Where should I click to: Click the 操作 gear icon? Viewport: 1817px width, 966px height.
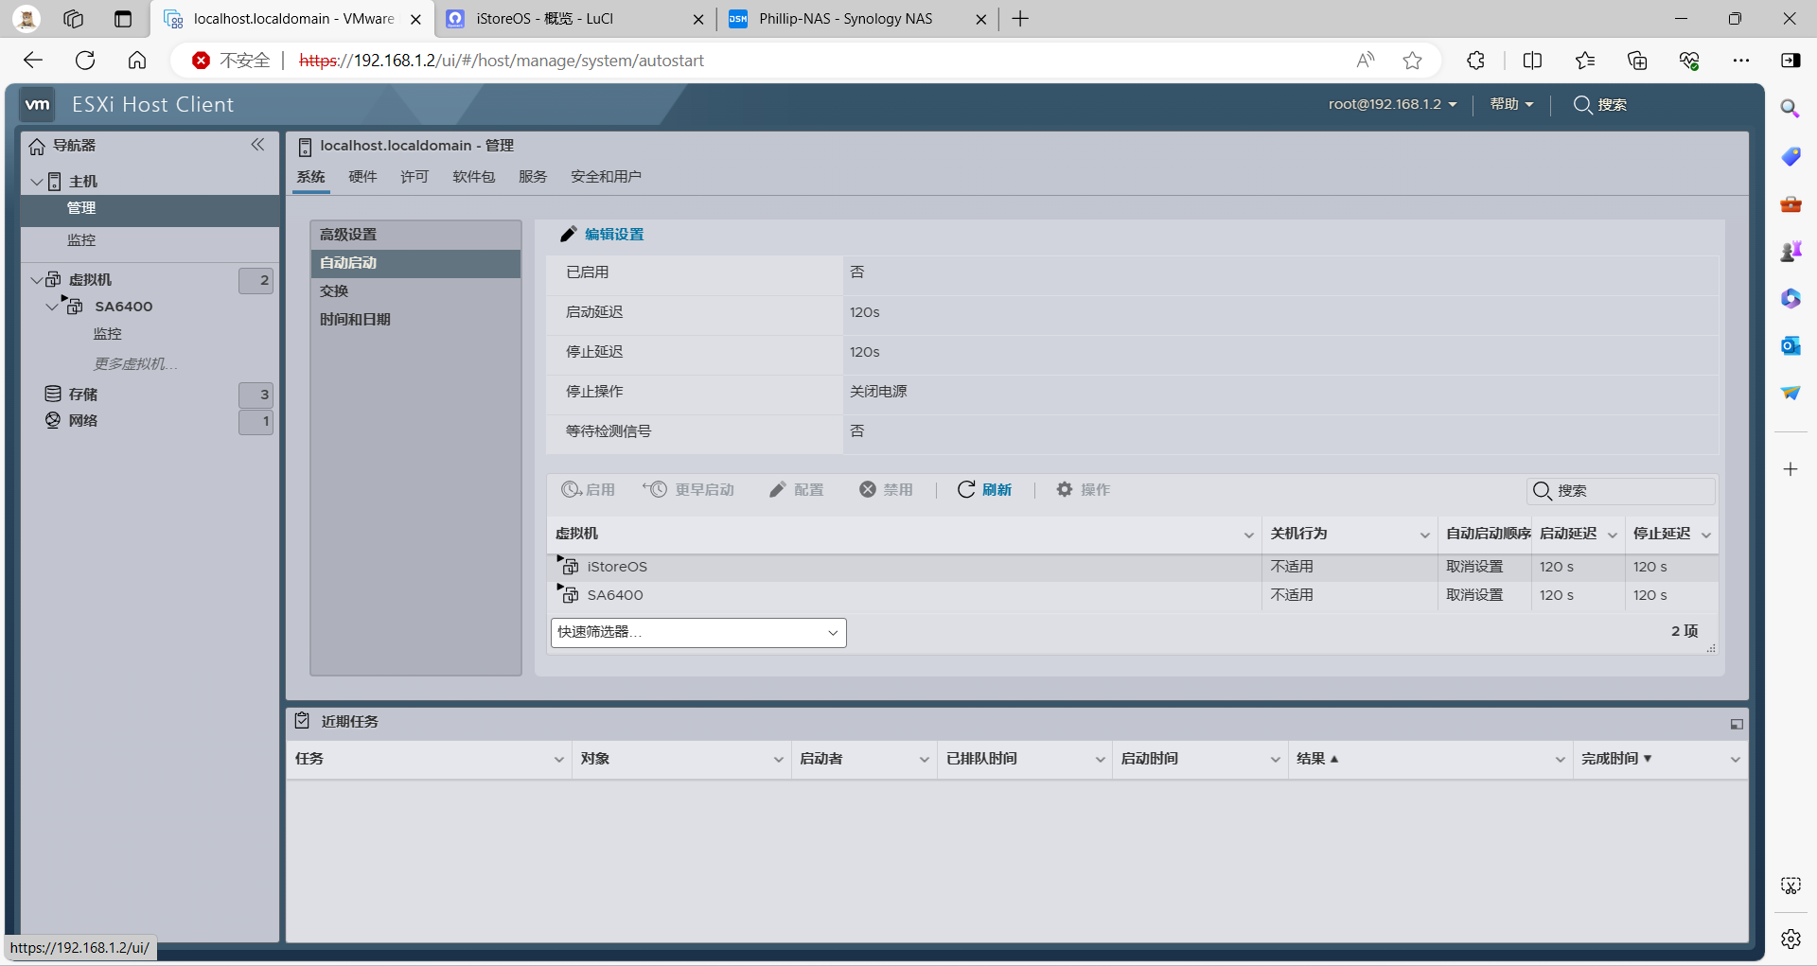coord(1065,489)
